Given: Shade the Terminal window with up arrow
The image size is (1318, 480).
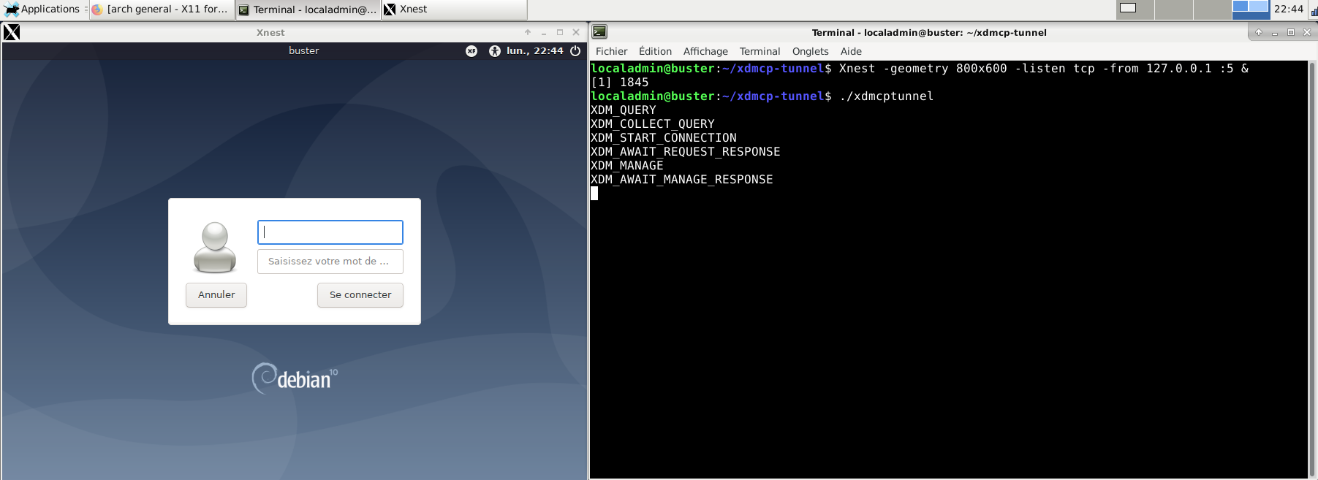Looking at the screenshot, I should tap(1259, 32).
